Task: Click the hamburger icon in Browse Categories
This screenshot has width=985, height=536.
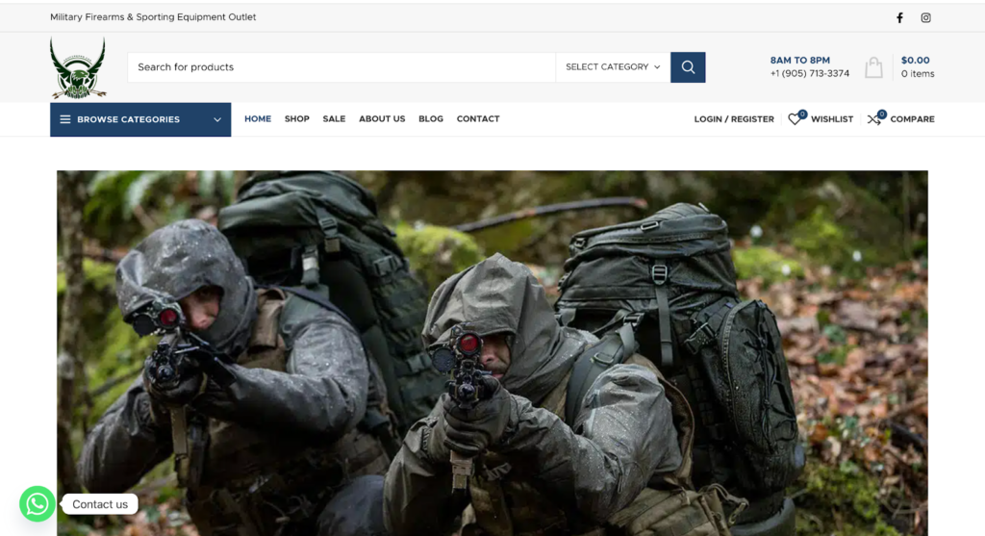Action: coord(65,119)
